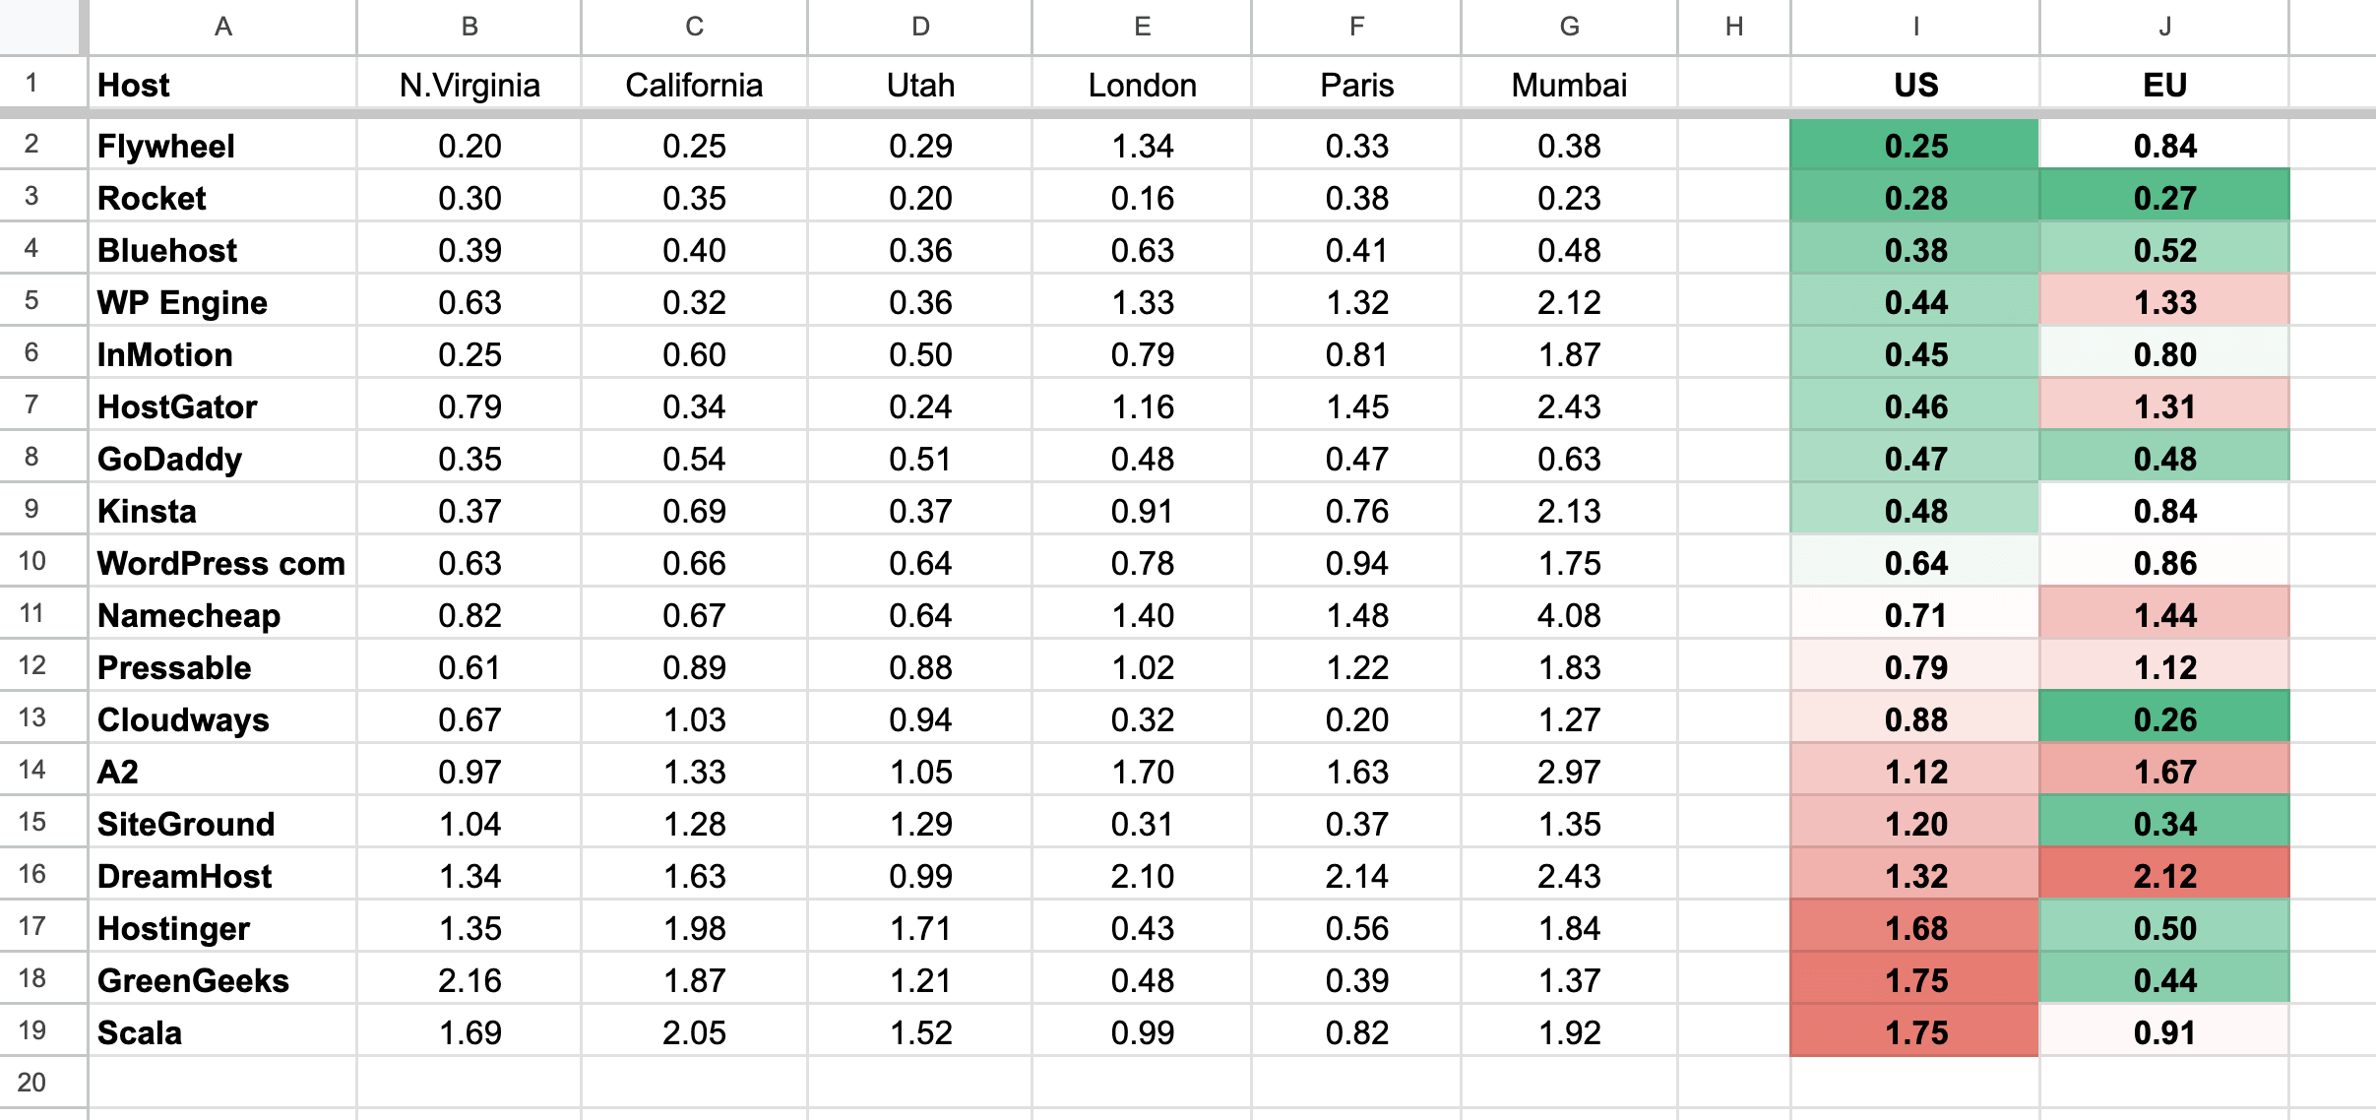
Task: Click row 19 header number
Action: click(31, 1030)
